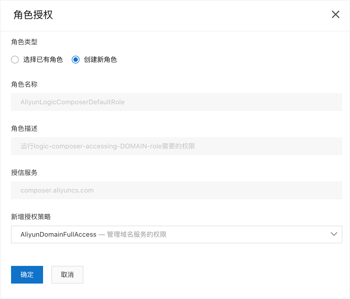Open the 新增授权策略 AliyunDomainFullAccess dropdown

177,234
